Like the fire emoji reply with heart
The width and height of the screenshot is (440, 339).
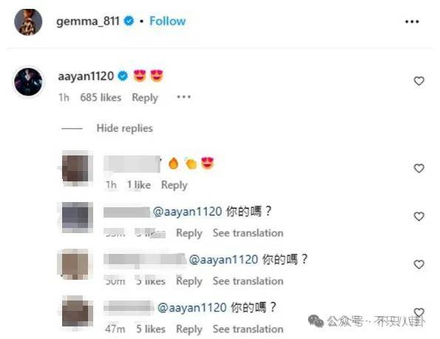pyautogui.click(x=419, y=169)
